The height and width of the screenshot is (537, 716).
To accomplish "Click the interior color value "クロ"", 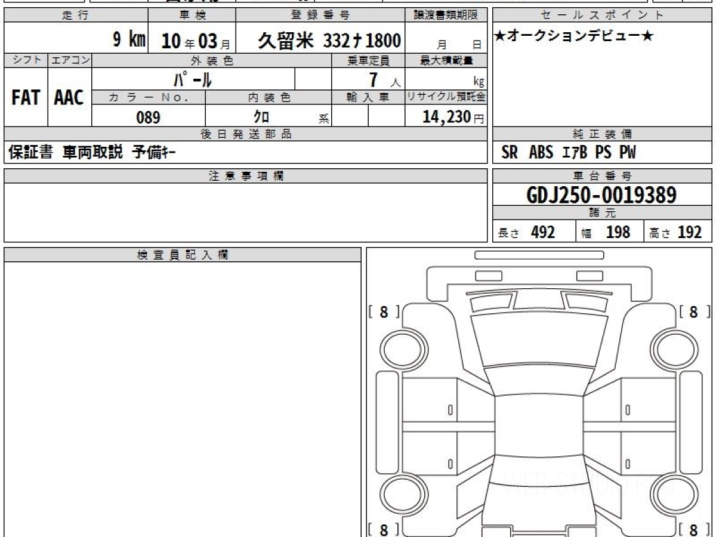I will (261, 117).
